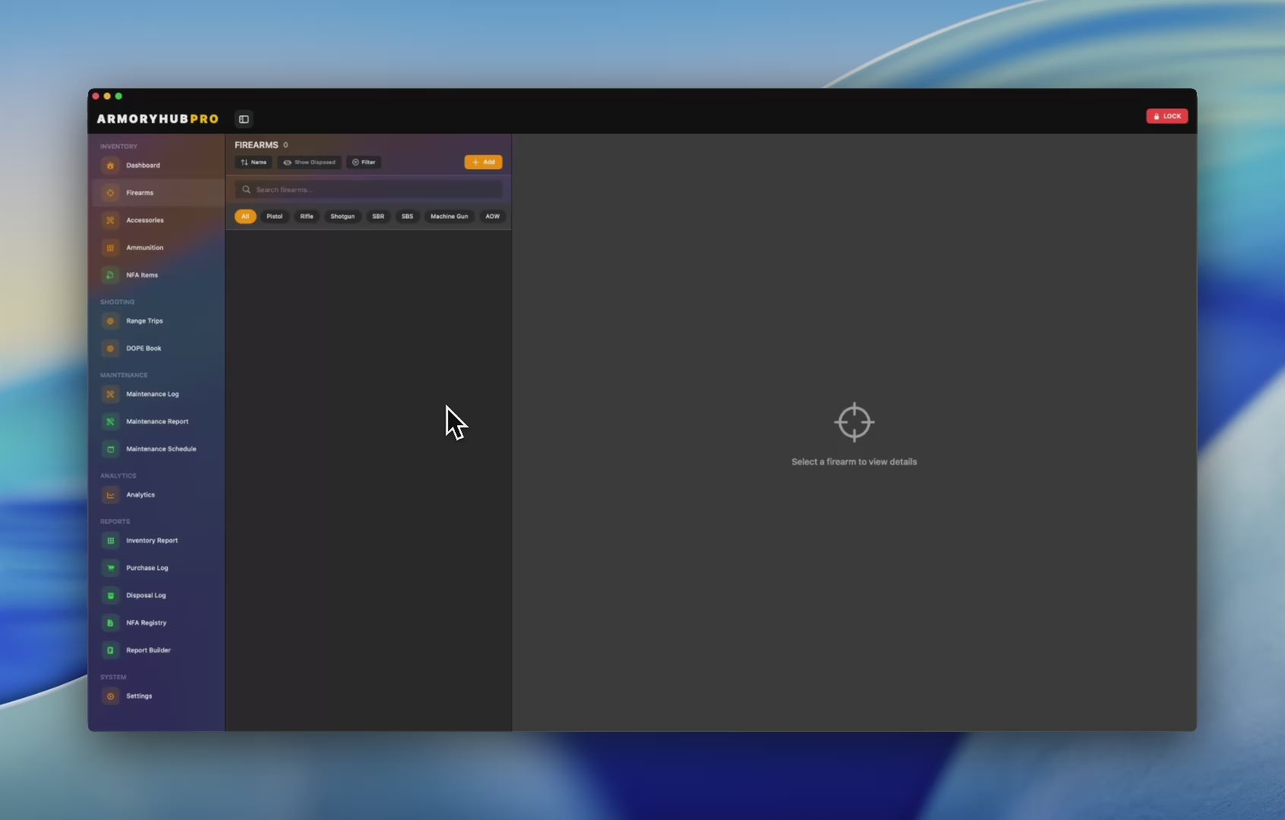Expand the Filter options
The height and width of the screenshot is (820, 1285).
coord(364,162)
